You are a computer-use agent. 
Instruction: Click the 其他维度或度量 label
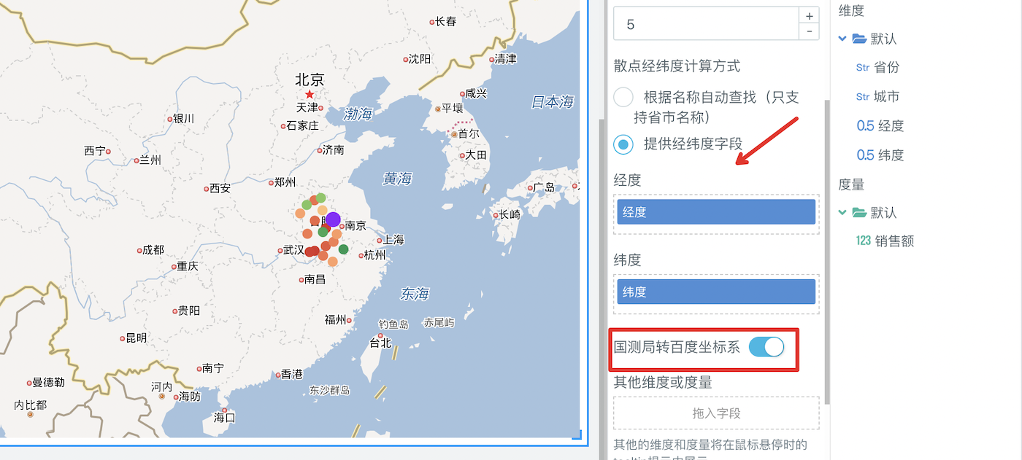663,382
